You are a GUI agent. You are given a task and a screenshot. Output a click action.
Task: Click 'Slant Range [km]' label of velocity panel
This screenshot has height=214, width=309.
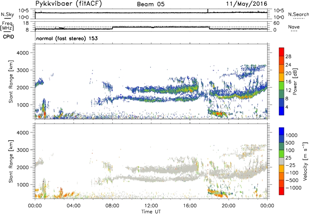[x=11, y=161]
